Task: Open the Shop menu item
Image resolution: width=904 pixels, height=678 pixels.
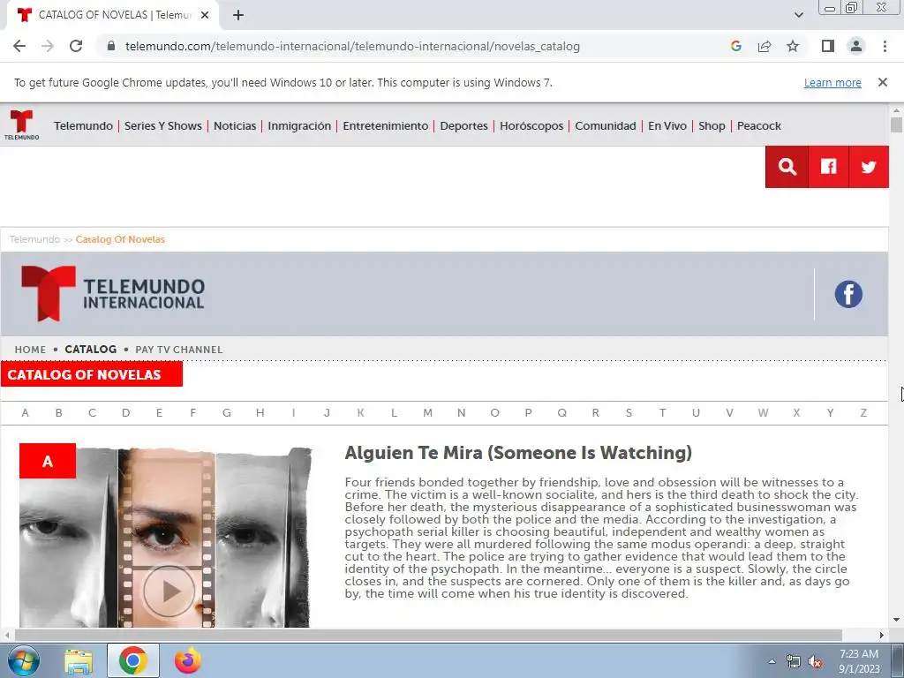Action: click(712, 125)
